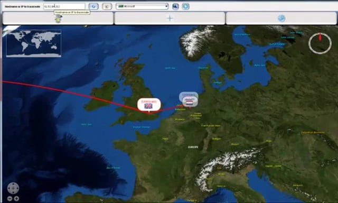Click the pan navigation control on map
This screenshot has width=338, height=203.
pos(13,188)
